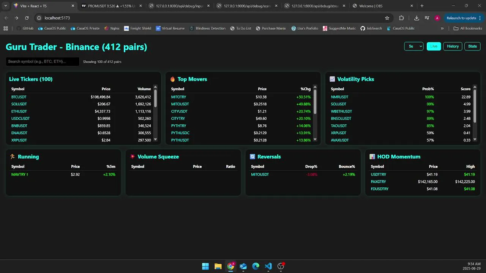Switch to the History view
Viewport: 486px width, 273px height.
click(x=453, y=46)
